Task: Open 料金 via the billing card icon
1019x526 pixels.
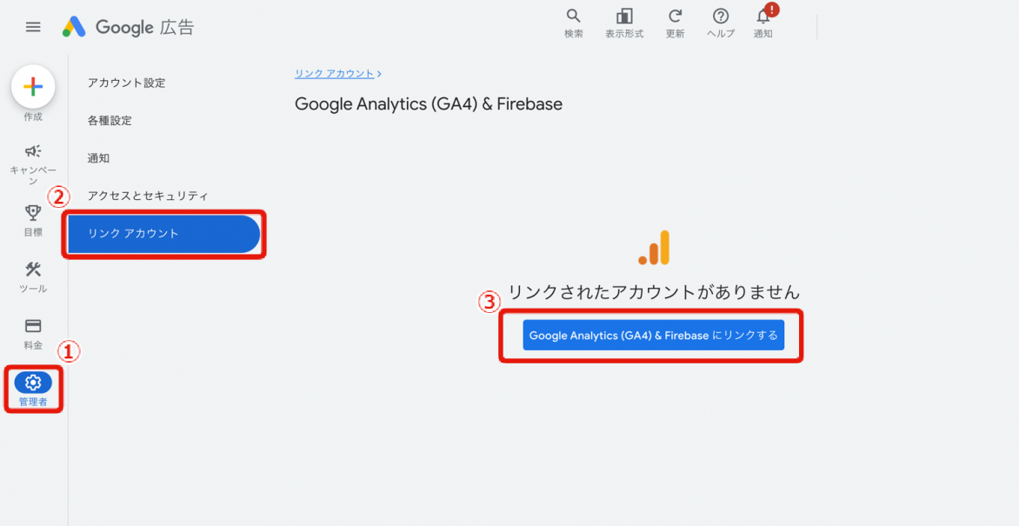Action: click(32, 326)
